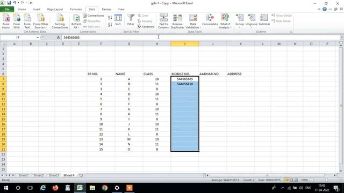Click Sort Z to A icon
The height and width of the screenshot is (193, 344).
click(110, 25)
